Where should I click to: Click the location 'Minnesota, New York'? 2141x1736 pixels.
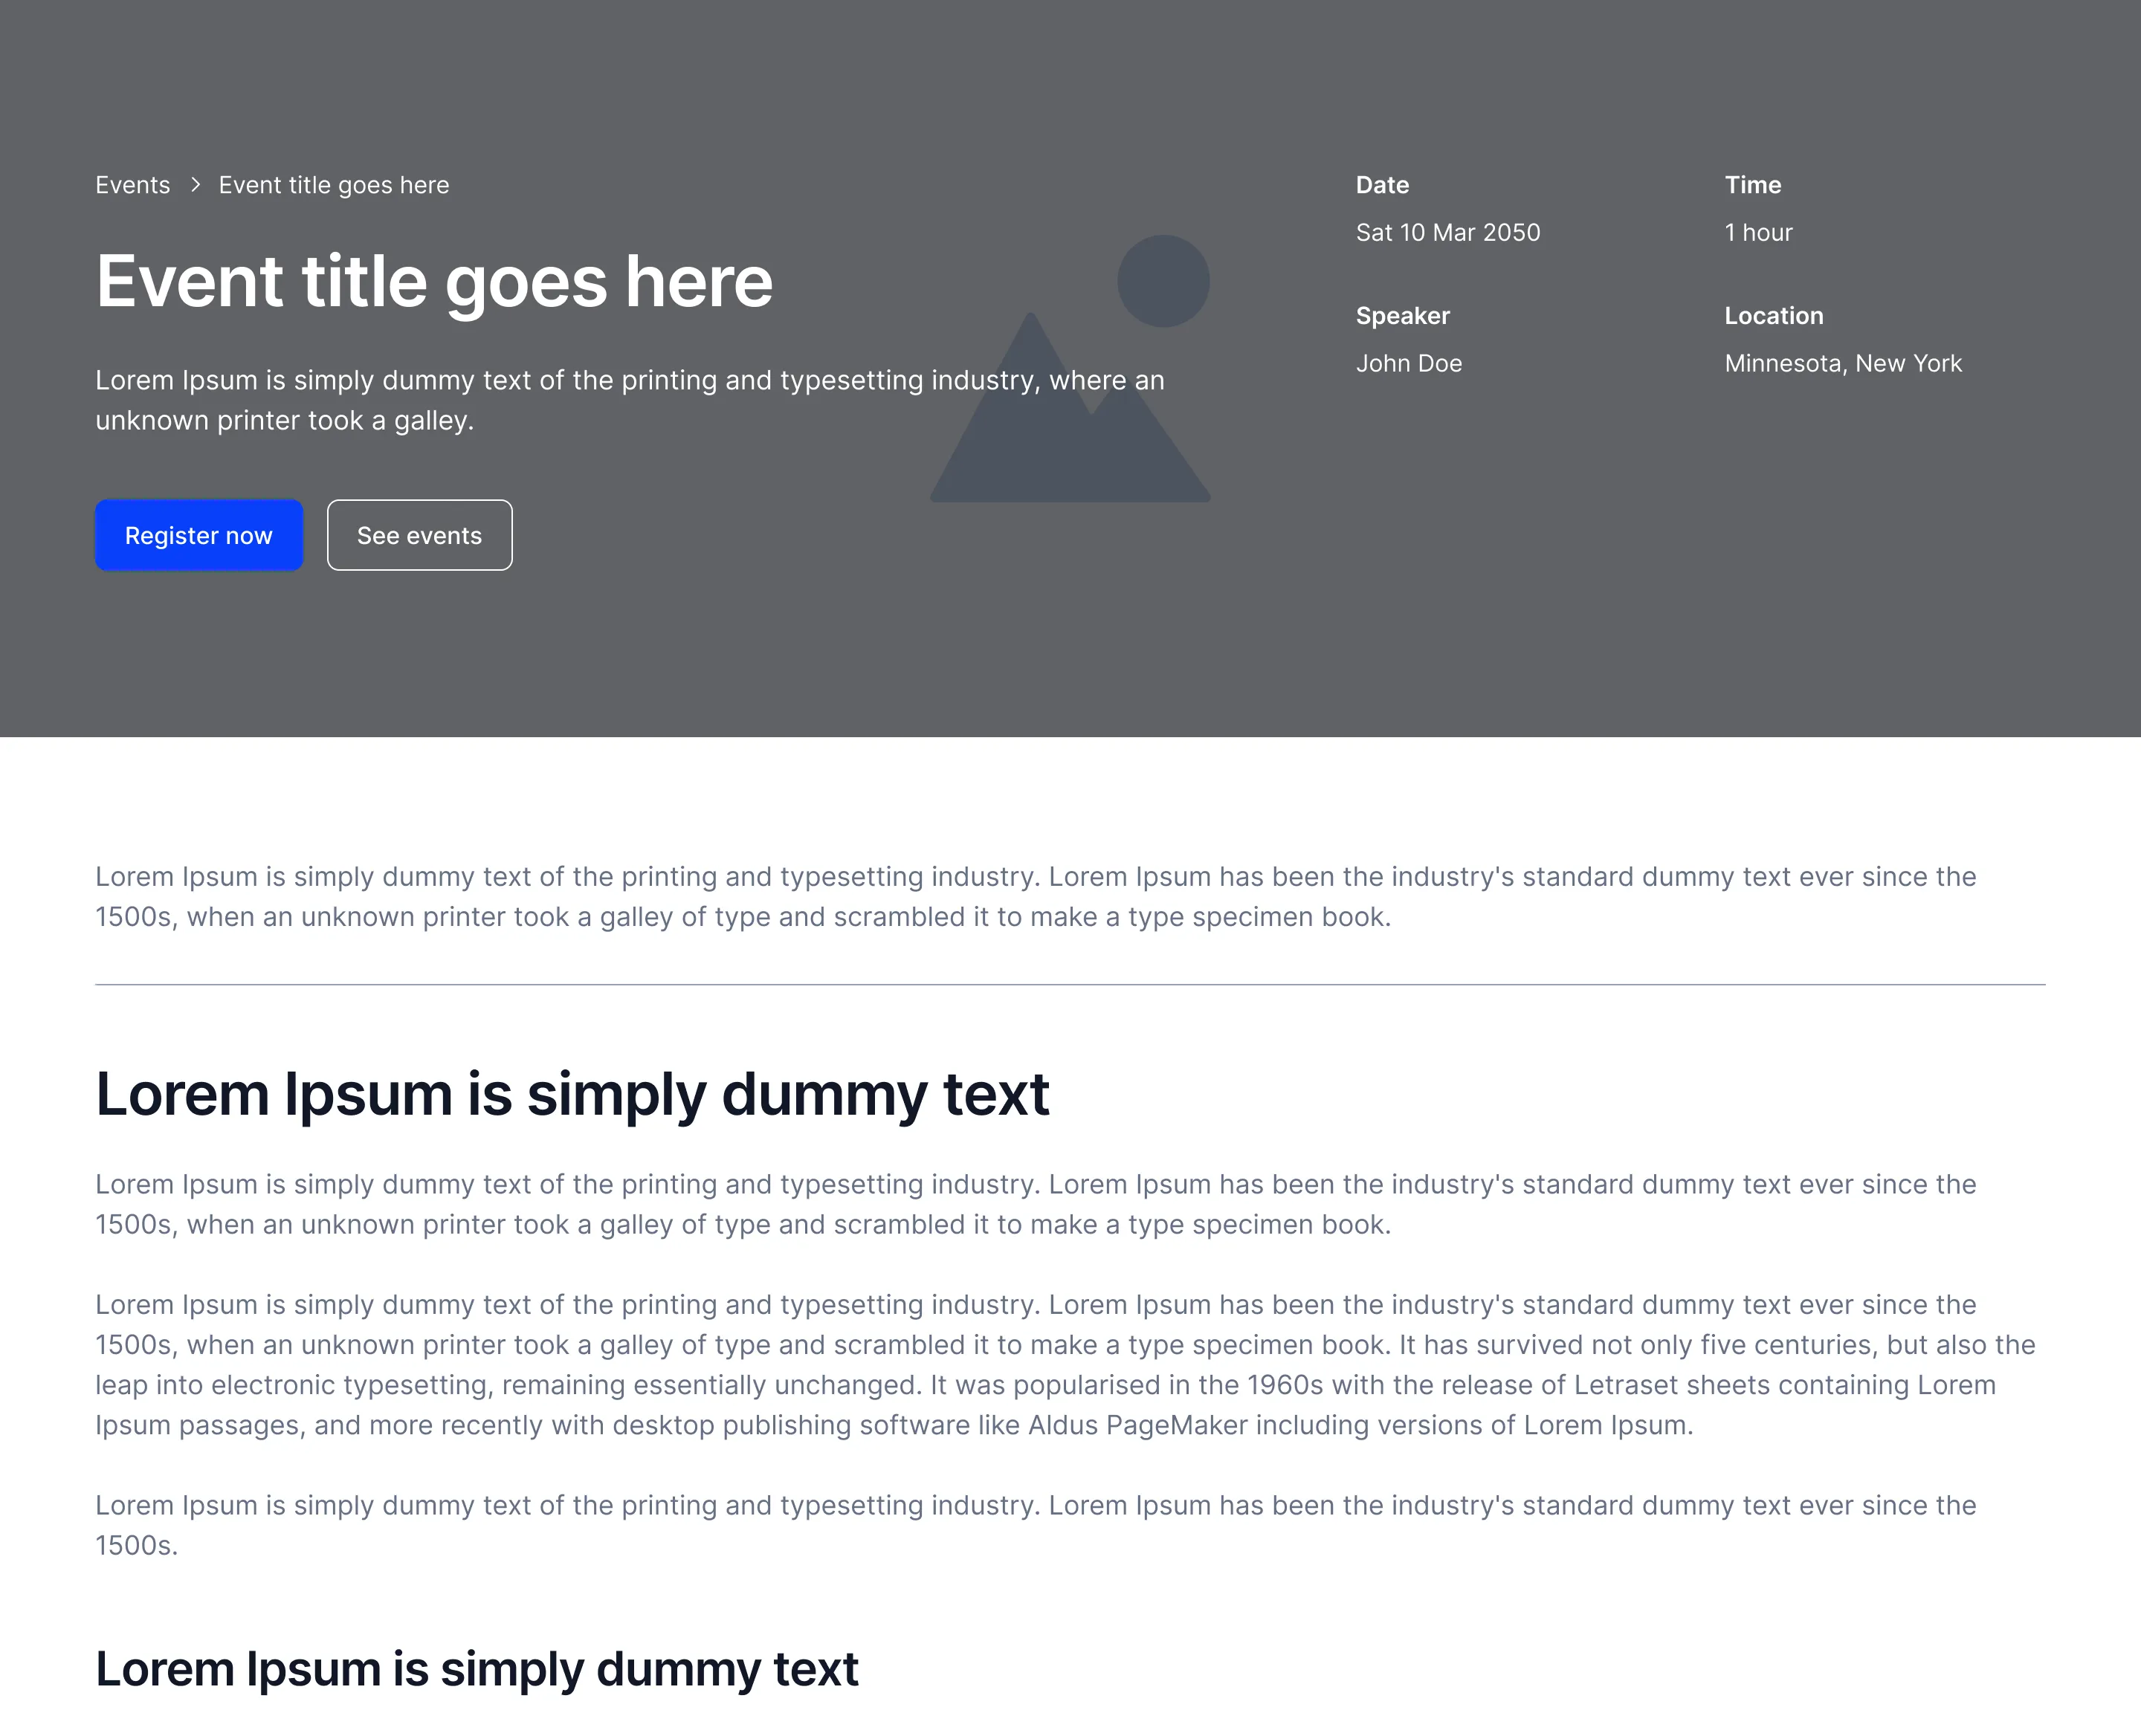tap(1843, 363)
